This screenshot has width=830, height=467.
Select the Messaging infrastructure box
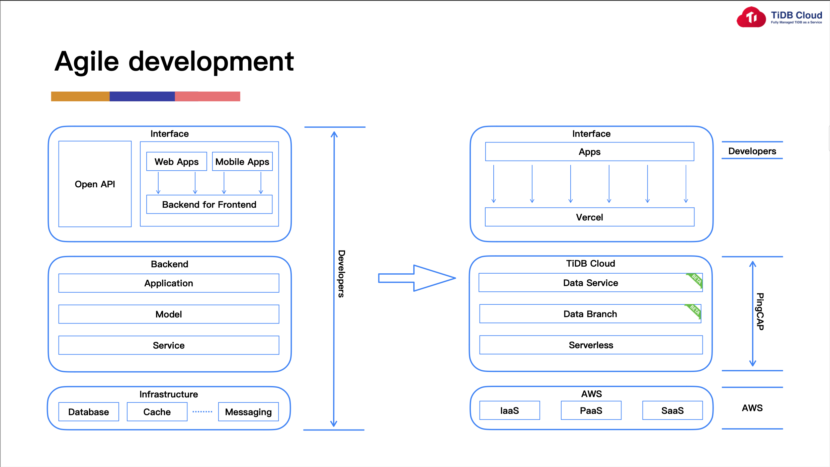point(248,412)
